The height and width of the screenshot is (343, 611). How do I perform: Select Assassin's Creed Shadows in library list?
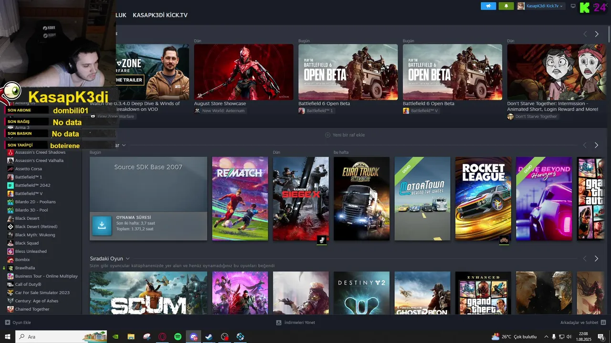pyautogui.click(x=41, y=152)
